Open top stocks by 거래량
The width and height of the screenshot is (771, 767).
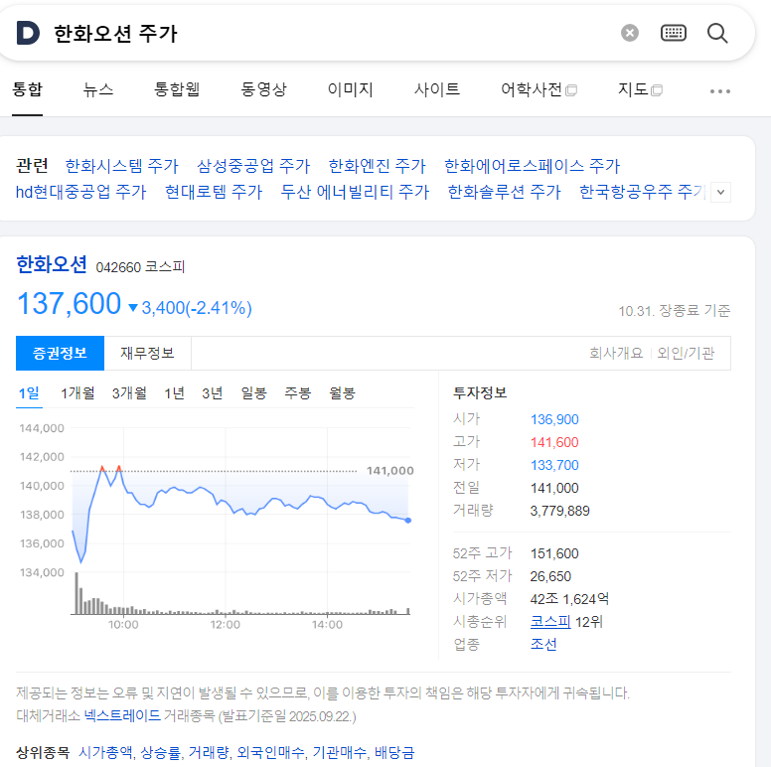210,752
